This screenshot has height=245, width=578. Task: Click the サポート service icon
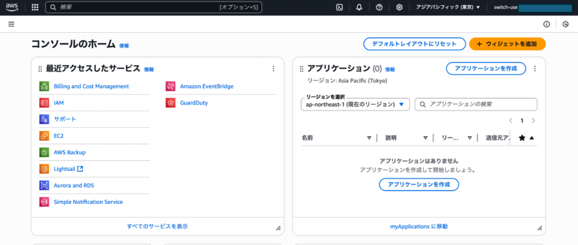pyautogui.click(x=44, y=119)
